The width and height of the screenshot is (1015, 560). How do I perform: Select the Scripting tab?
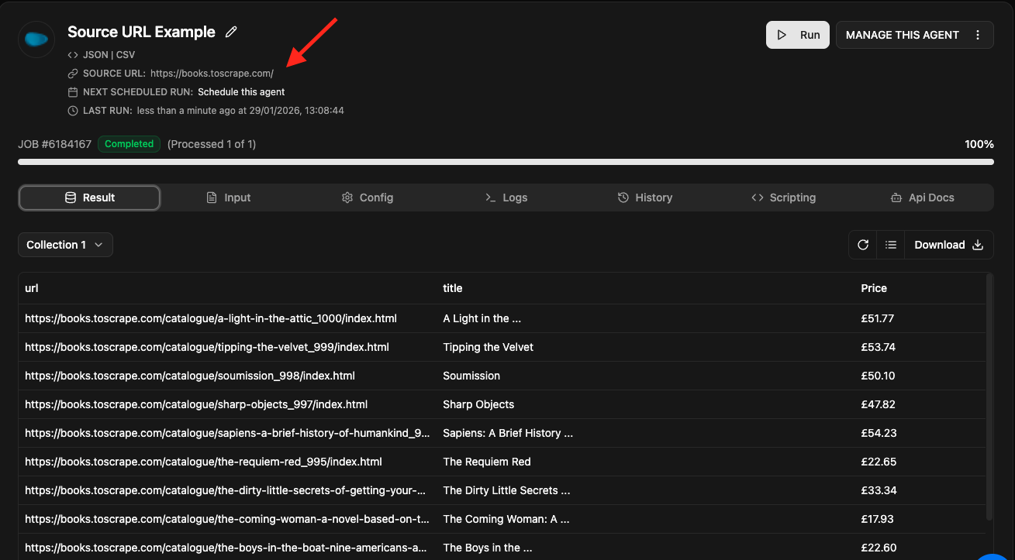click(x=783, y=198)
